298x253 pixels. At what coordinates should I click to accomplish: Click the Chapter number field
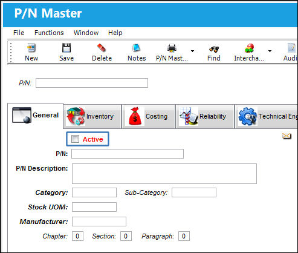coord(77,236)
